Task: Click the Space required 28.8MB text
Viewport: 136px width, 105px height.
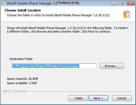Action: [22, 79]
